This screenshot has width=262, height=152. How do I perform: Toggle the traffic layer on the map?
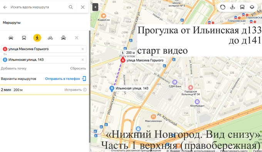[223, 7]
